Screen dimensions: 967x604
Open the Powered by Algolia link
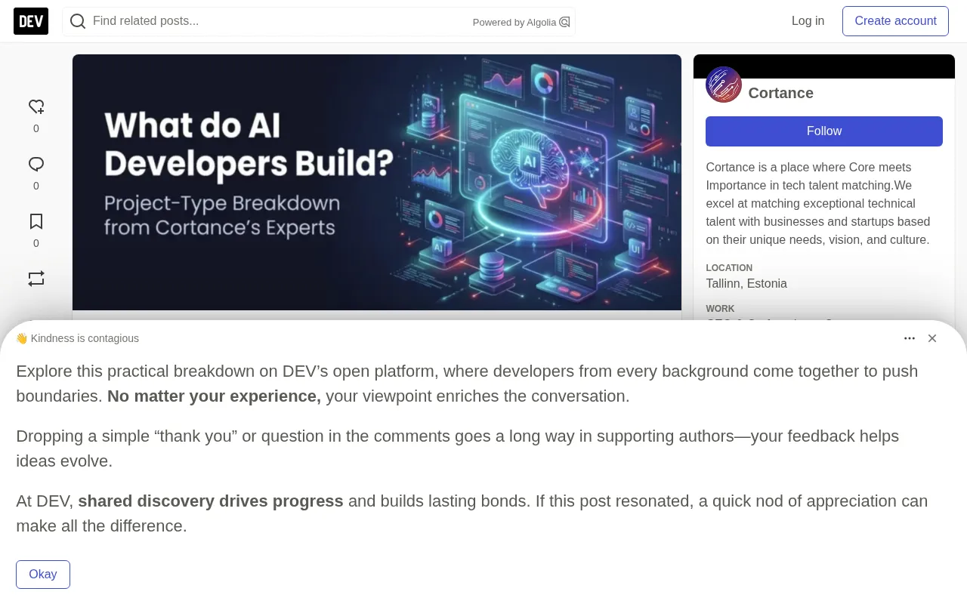click(x=521, y=22)
